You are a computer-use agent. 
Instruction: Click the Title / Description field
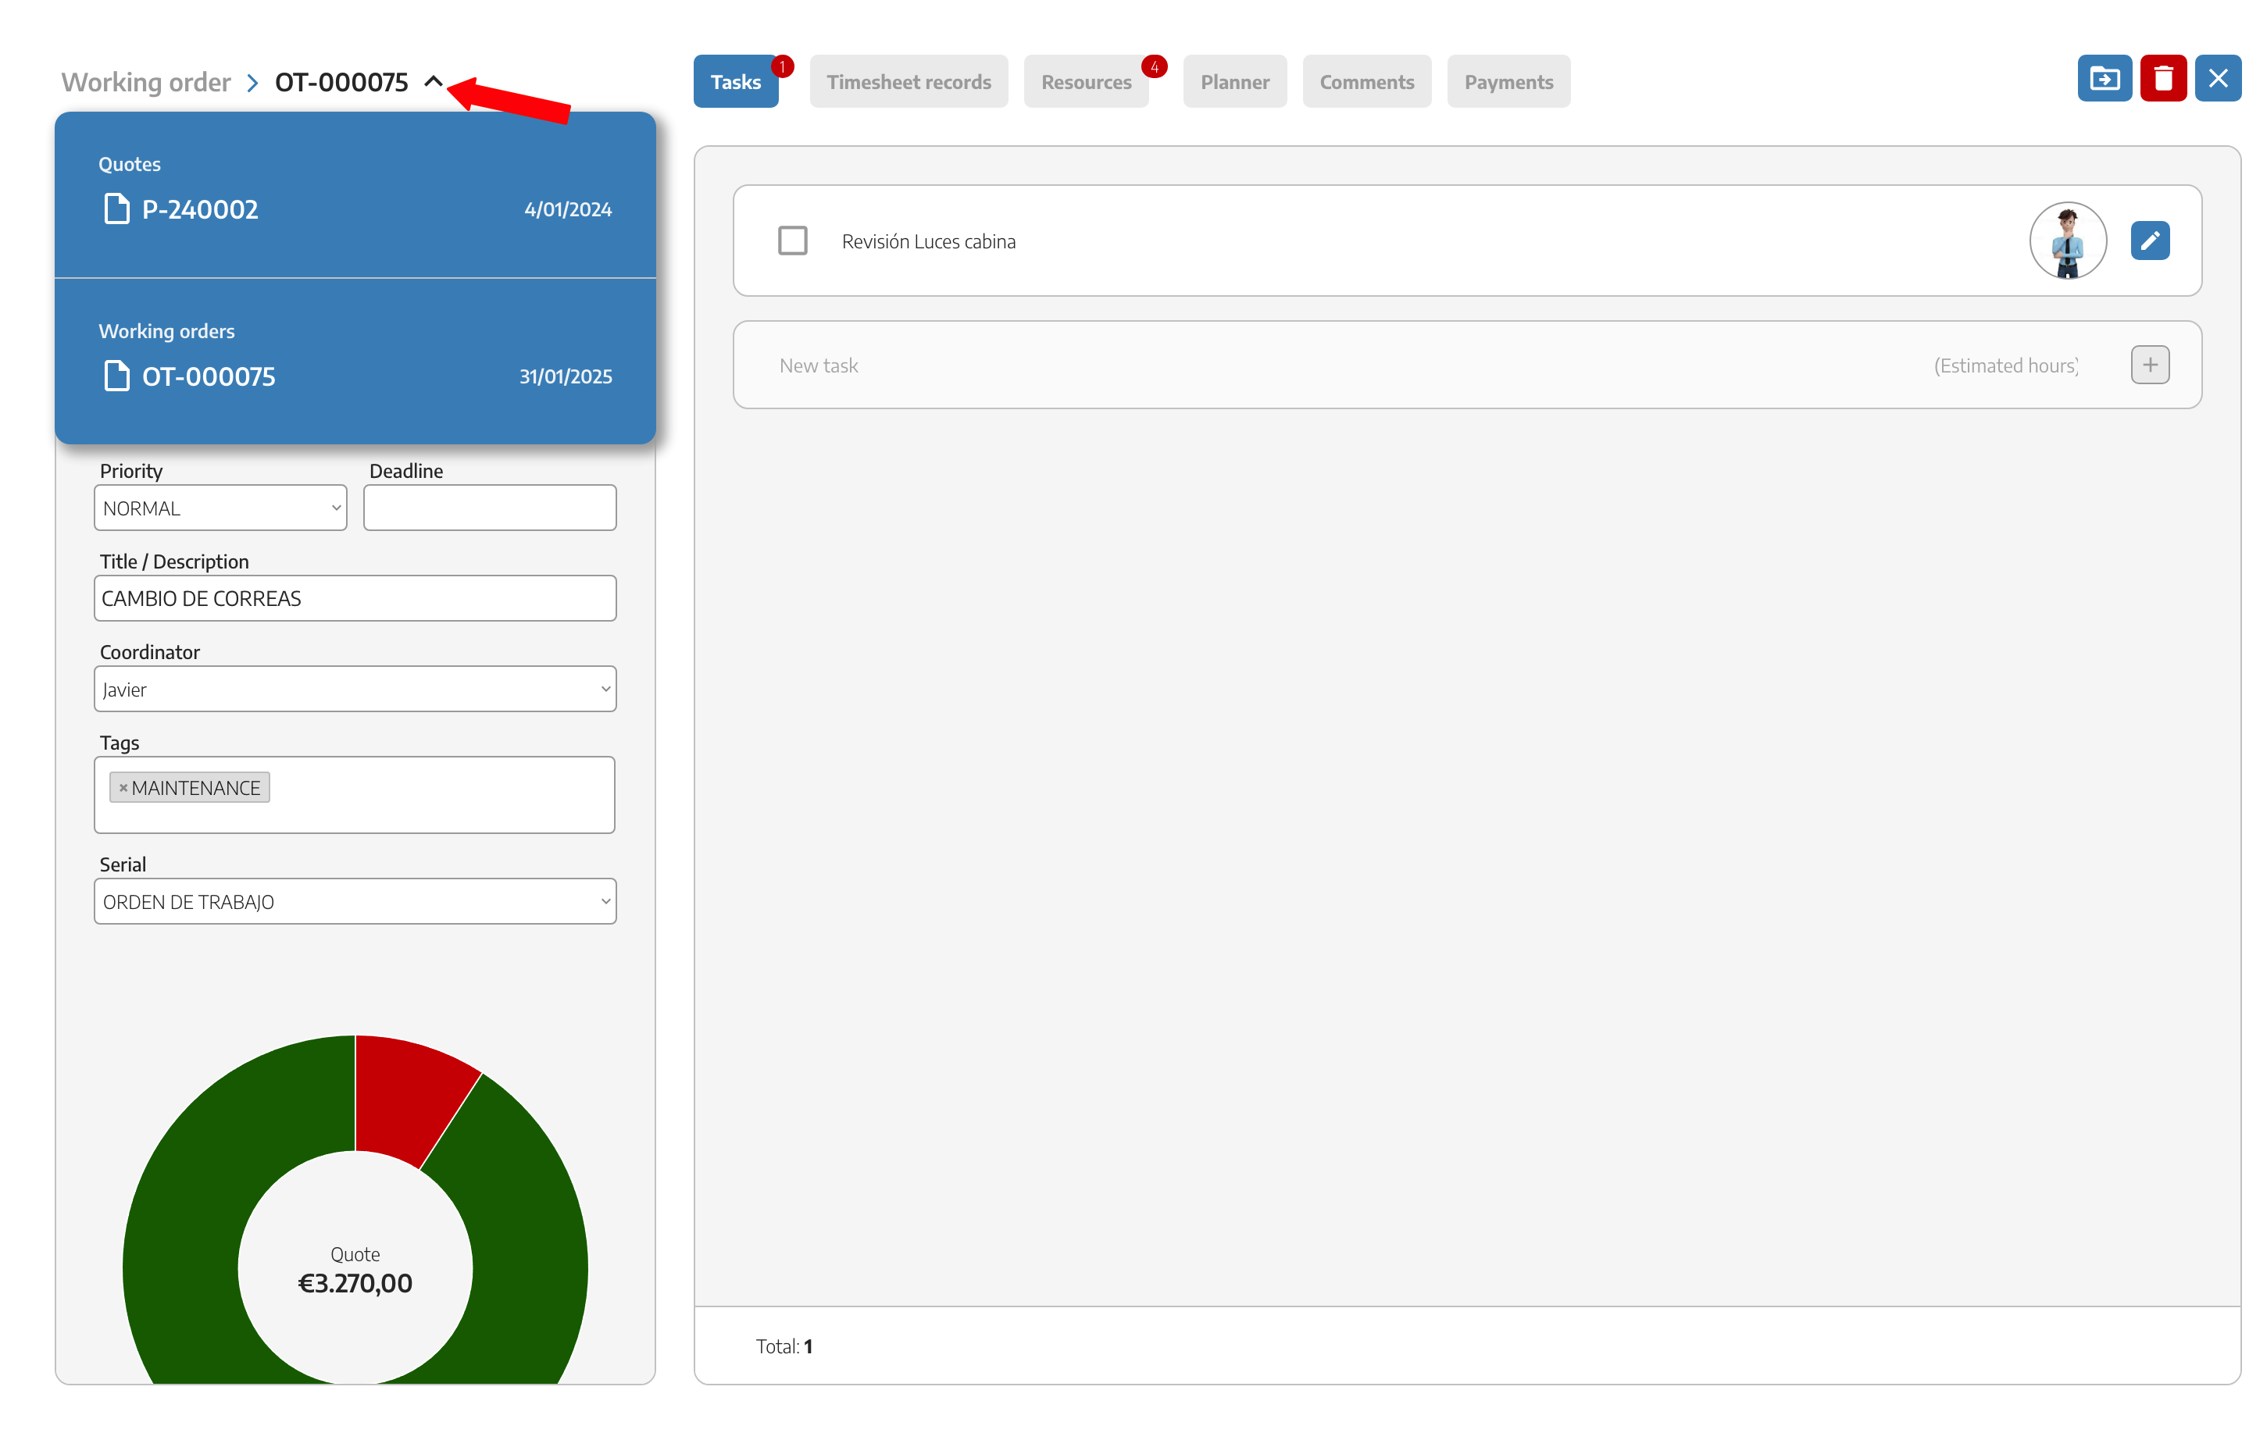pyautogui.click(x=355, y=599)
